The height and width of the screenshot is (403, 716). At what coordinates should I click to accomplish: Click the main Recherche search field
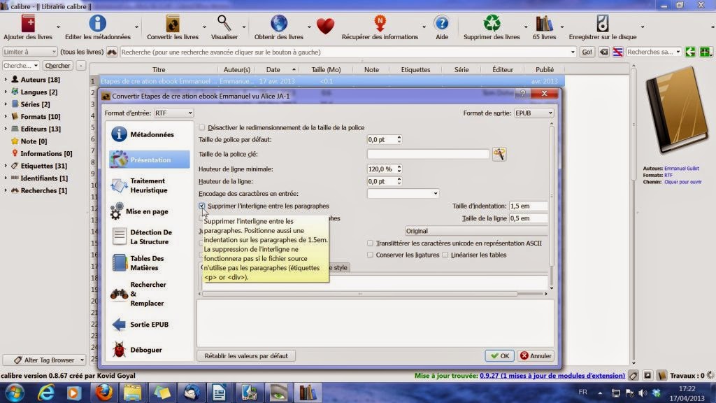348,52
